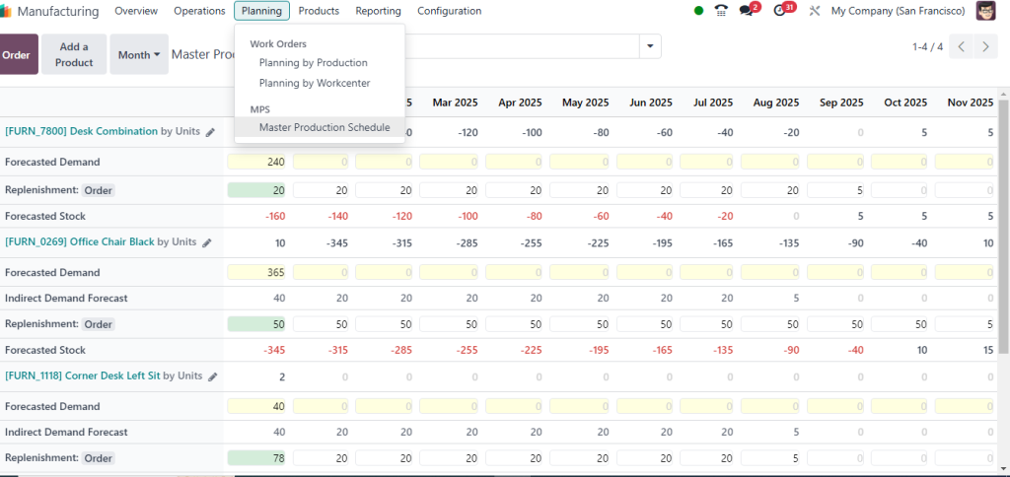
Task: Click Add a Product button
Action: (74, 55)
